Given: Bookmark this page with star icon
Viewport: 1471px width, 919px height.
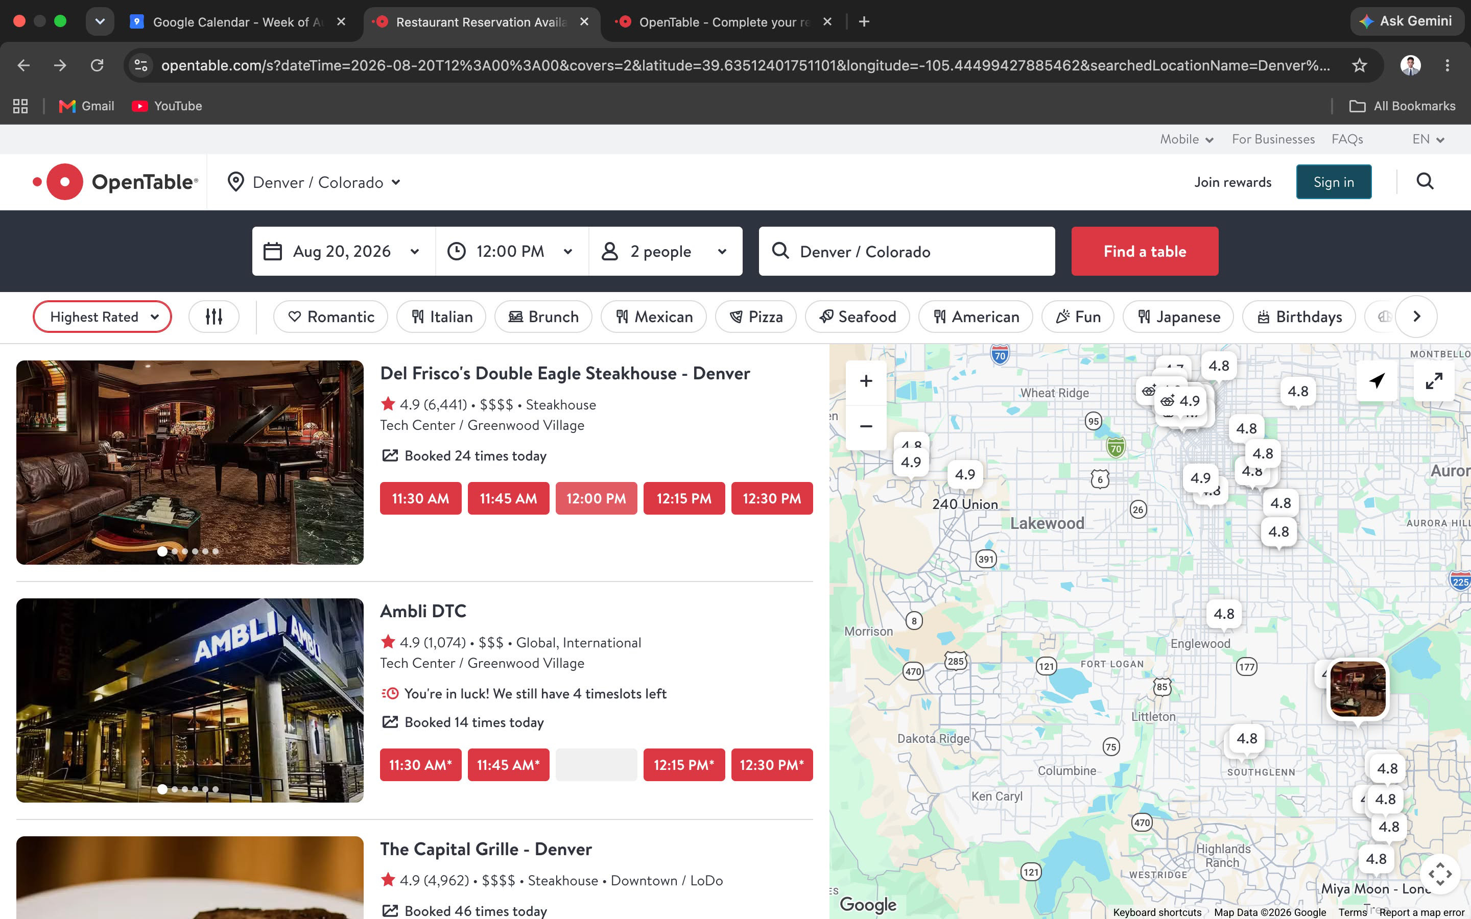Looking at the screenshot, I should (x=1359, y=65).
